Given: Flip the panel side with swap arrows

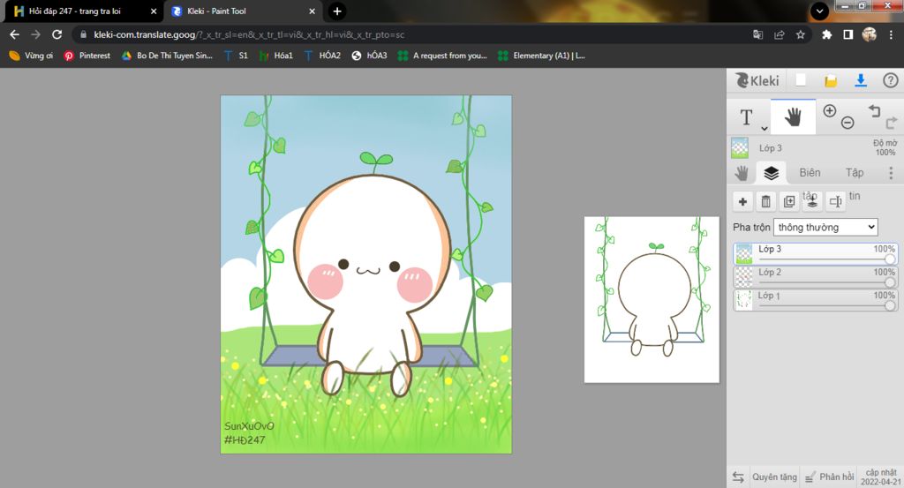Looking at the screenshot, I should 738,477.
